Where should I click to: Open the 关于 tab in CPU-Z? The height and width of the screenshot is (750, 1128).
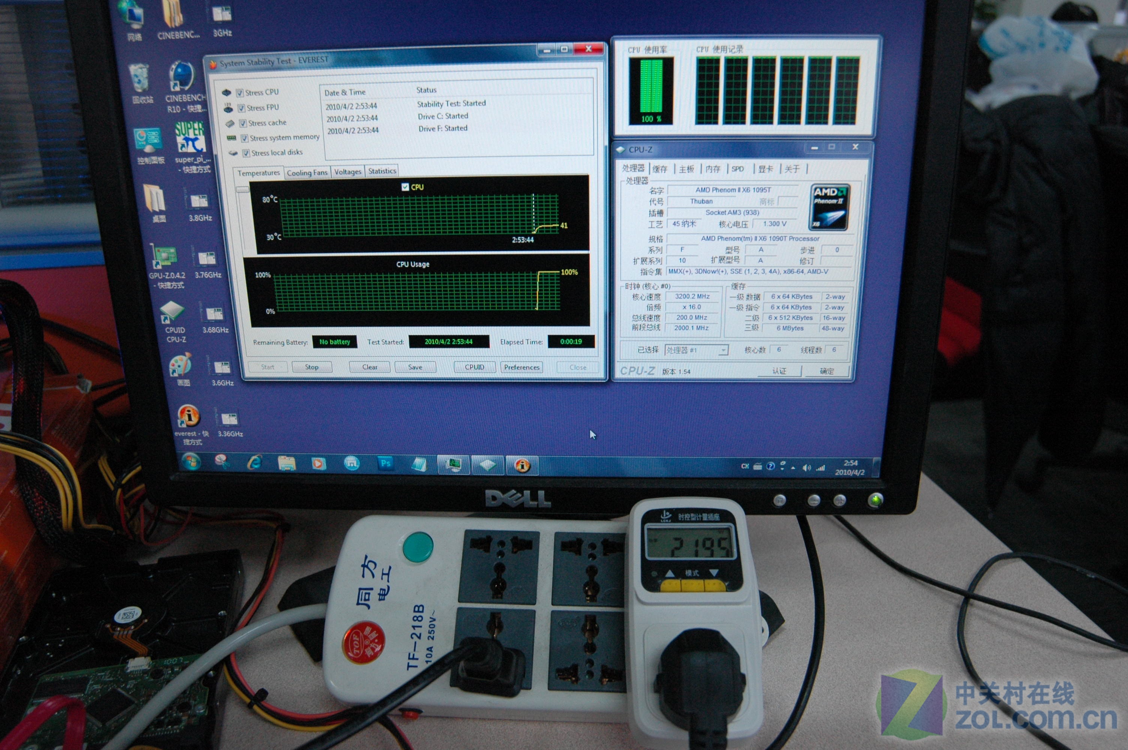(792, 169)
